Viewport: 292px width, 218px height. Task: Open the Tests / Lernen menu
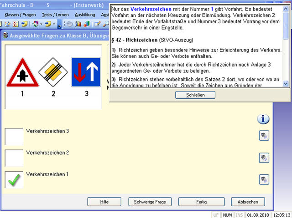tap(55, 15)
